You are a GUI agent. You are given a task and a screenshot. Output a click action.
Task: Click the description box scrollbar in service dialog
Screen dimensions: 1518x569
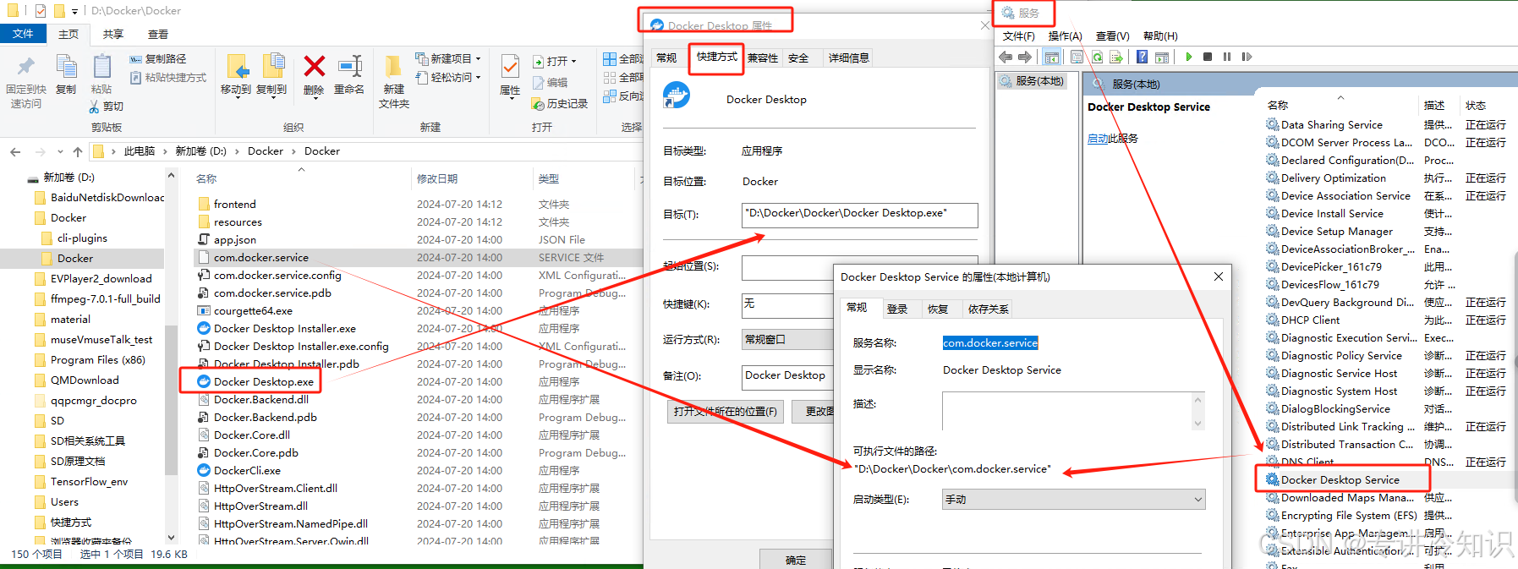pos(1197,412)
